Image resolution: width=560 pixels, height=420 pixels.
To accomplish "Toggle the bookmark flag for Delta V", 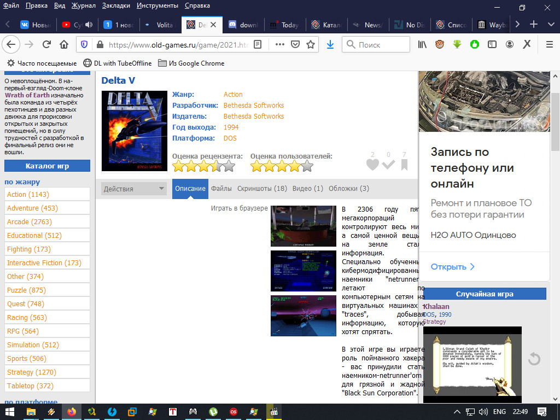I will point(404,165).
